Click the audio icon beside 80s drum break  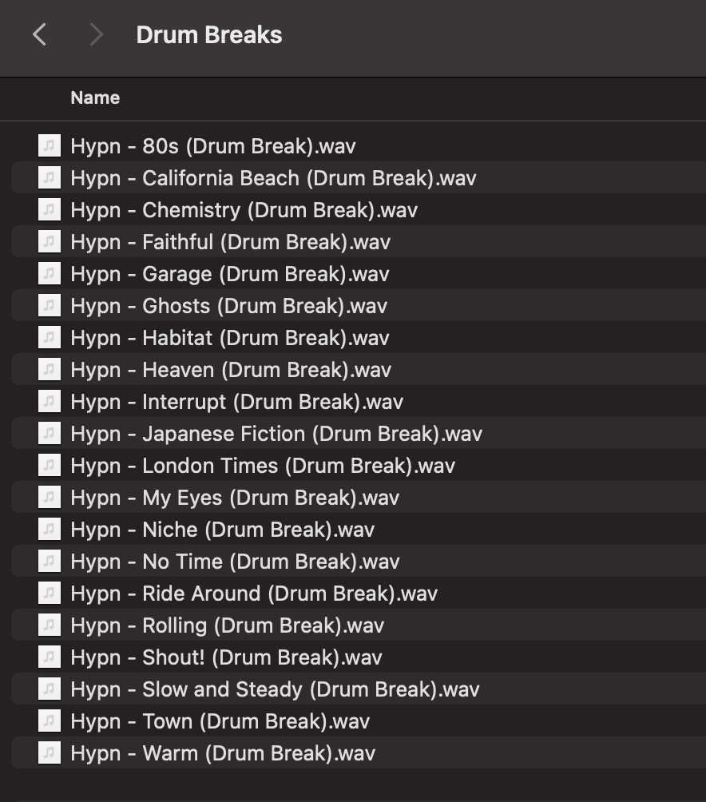49,146
